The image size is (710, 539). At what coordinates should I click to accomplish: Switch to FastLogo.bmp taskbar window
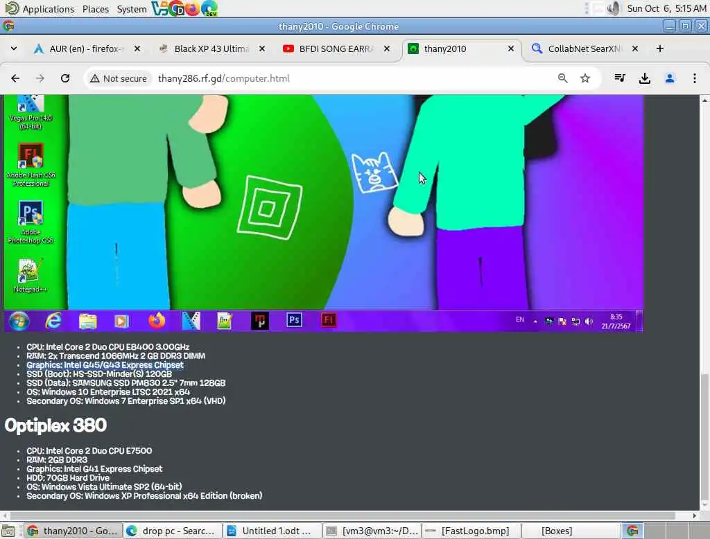coord(471,531)
